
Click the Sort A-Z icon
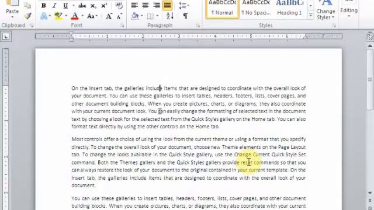coord(170,16)
